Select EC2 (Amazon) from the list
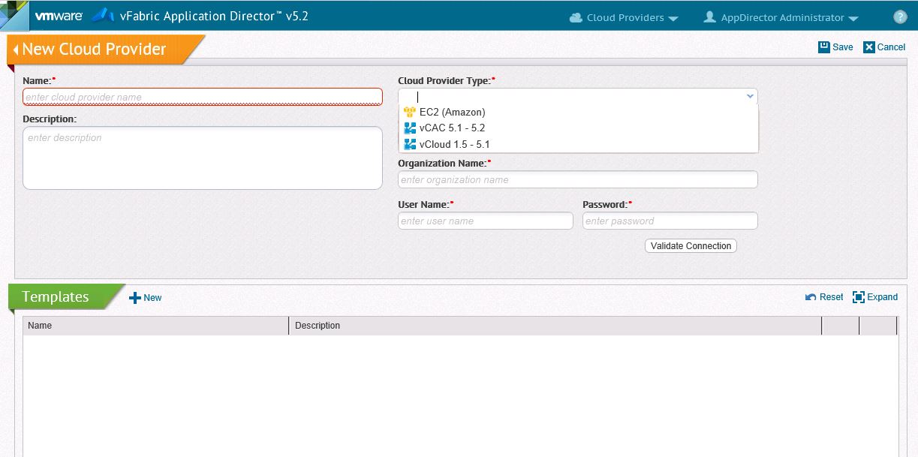The height and width of the screenshot is (457, 918). pos(452,112)
